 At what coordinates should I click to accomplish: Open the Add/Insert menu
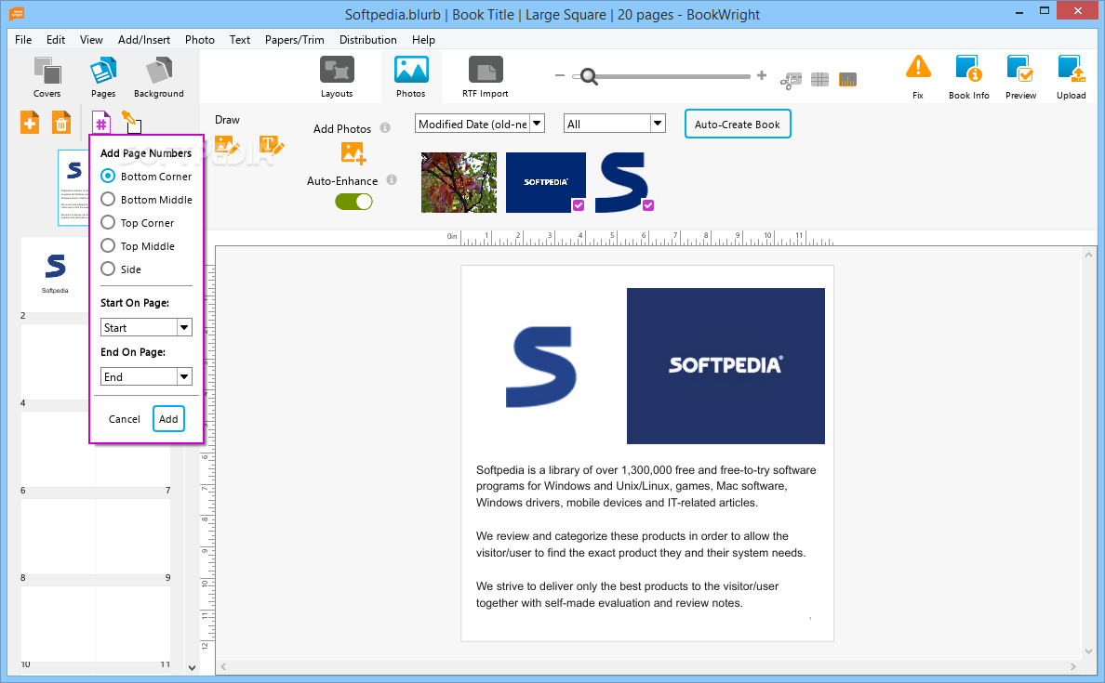pyautogui.click(x=144, y=39)
